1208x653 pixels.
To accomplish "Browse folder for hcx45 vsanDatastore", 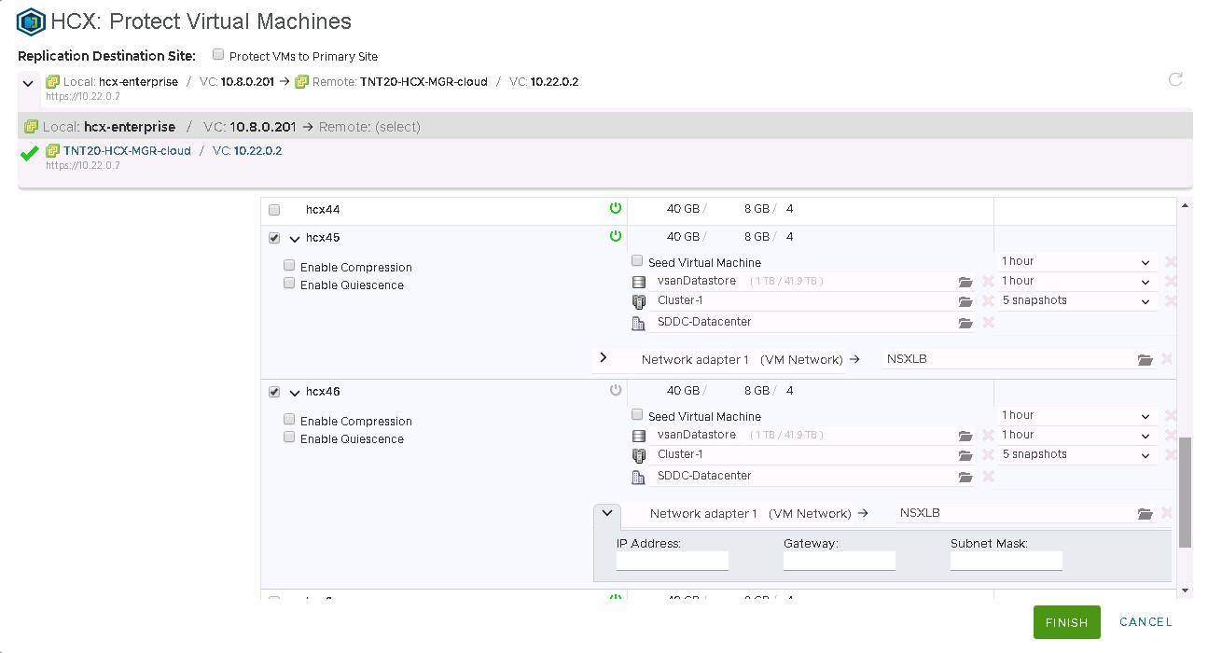I will (965, 282).
